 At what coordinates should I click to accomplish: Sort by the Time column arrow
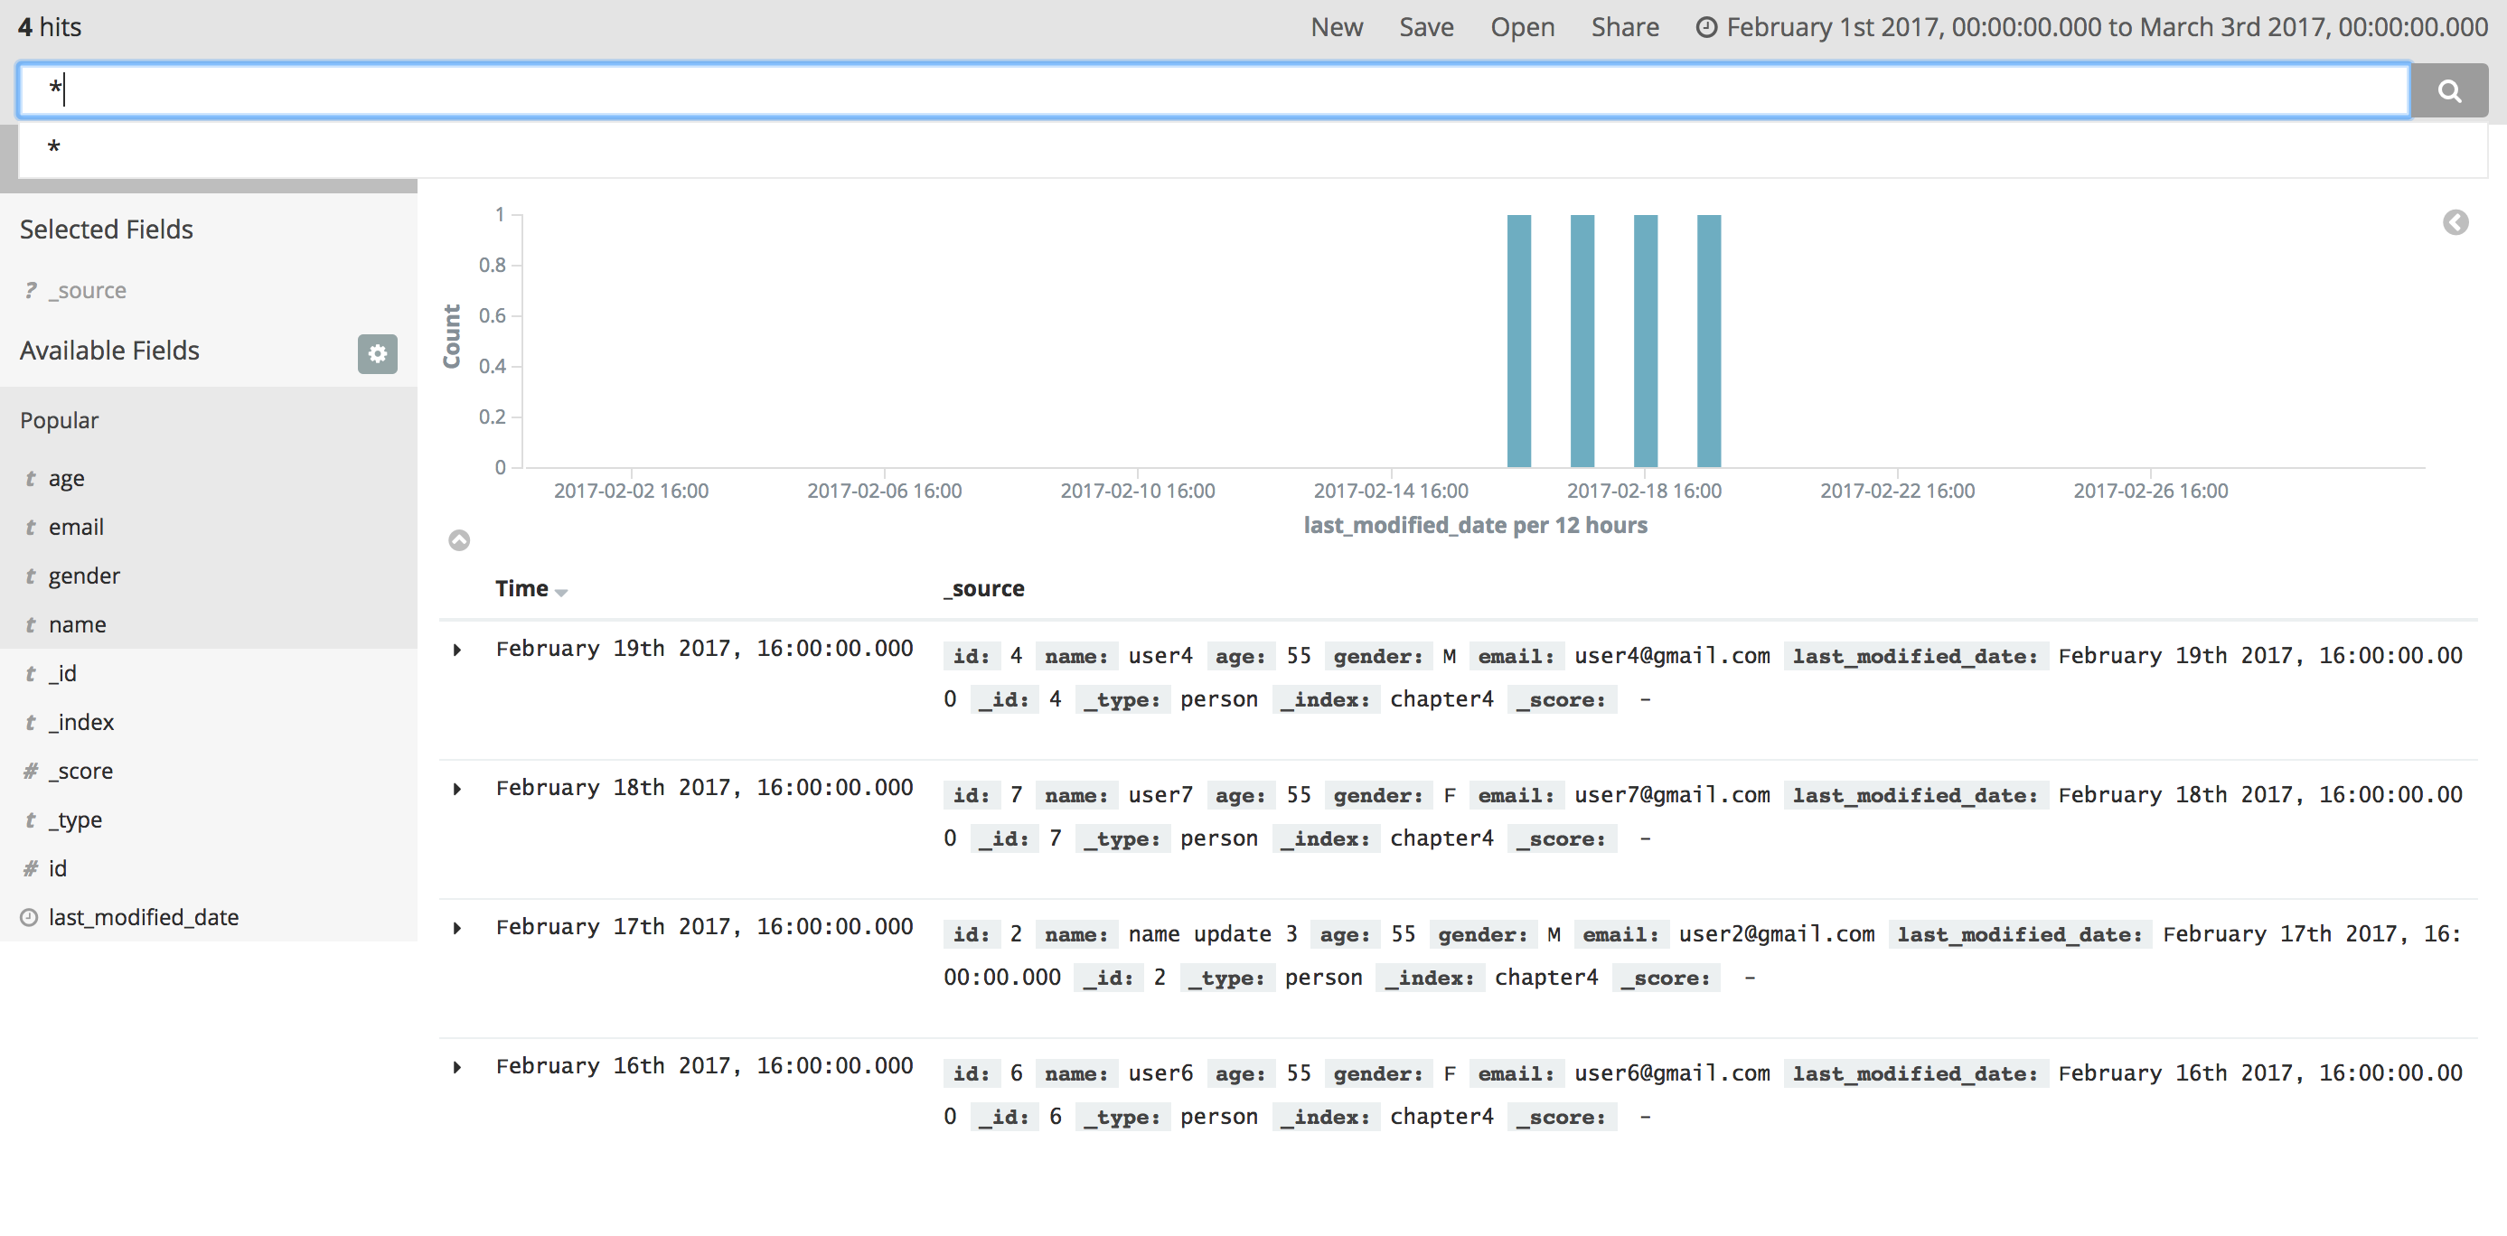click(x=561, y=592)
